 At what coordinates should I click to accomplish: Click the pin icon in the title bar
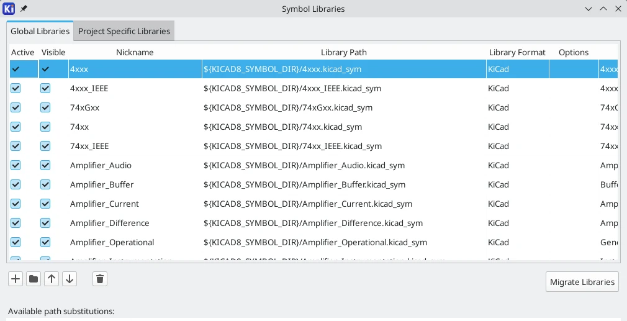(x=24, y=9)
